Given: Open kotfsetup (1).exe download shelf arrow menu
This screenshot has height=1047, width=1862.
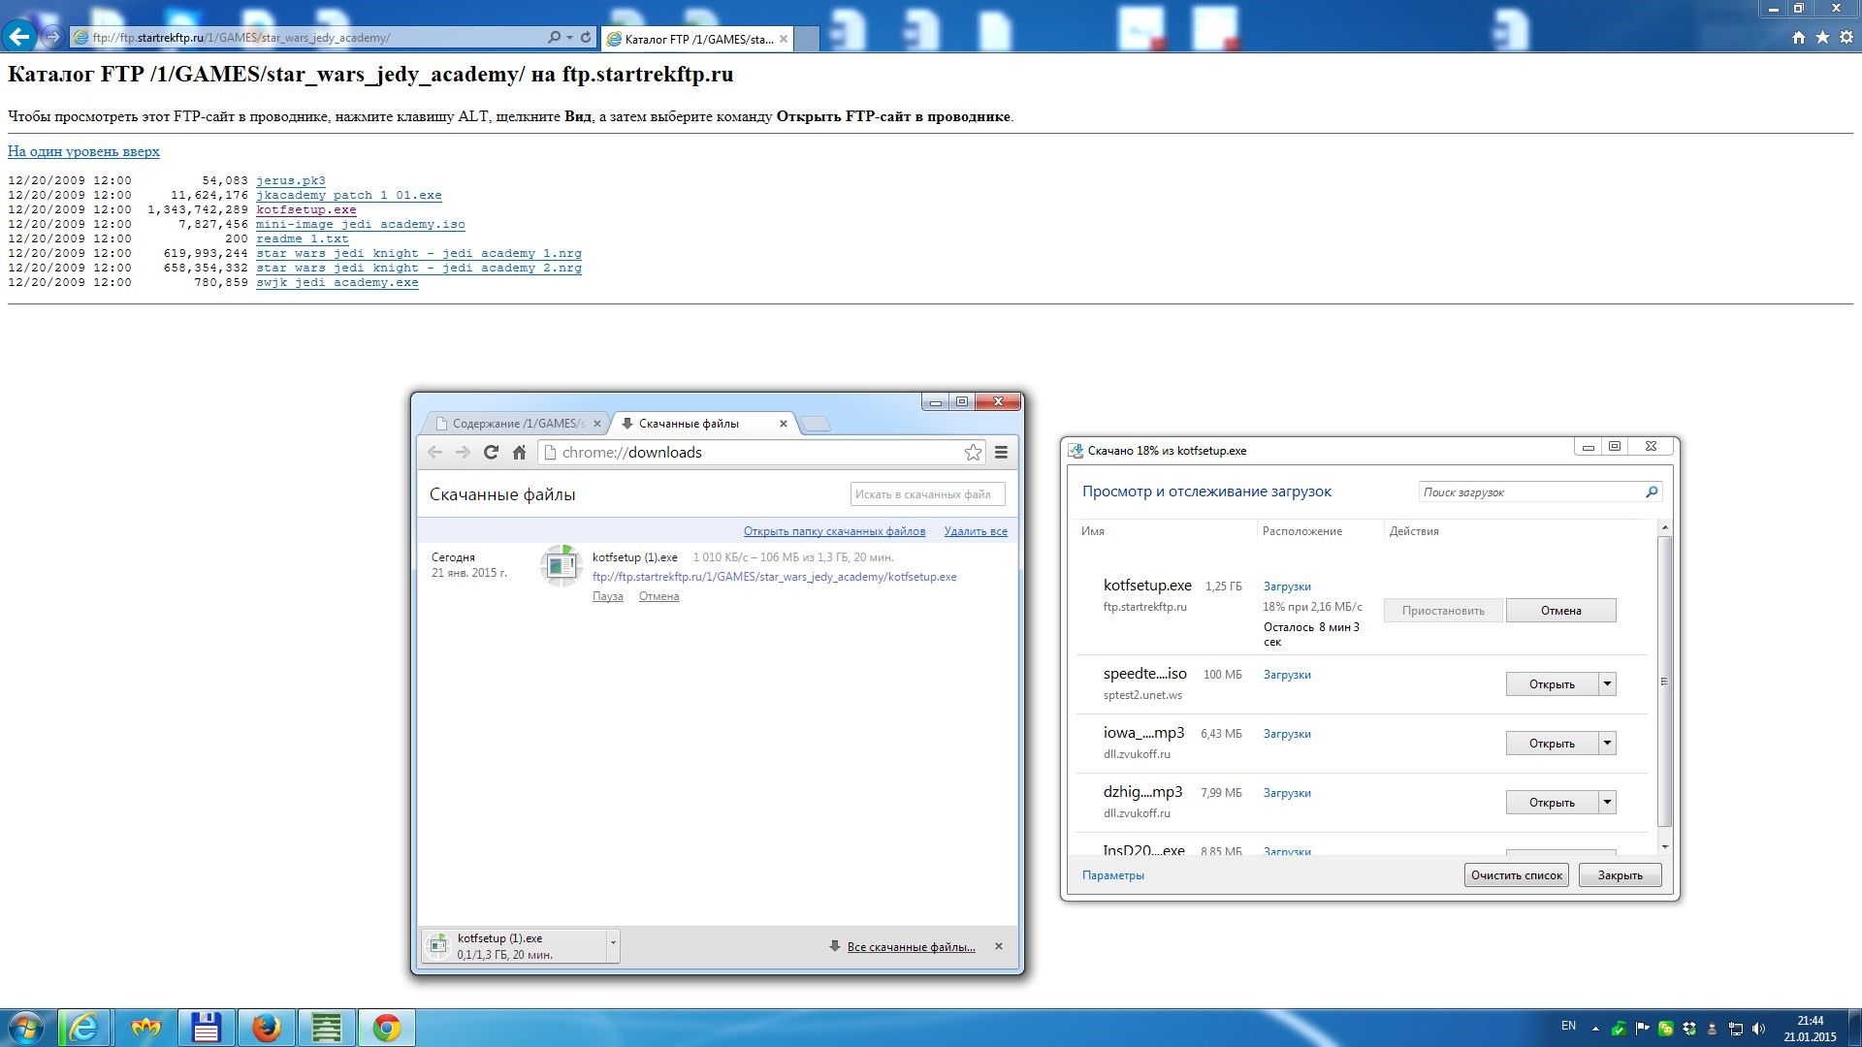Looking at the screenshot, I should pos(612,943).
